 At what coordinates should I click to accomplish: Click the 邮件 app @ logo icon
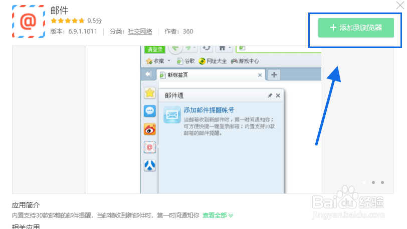point(28,21)
